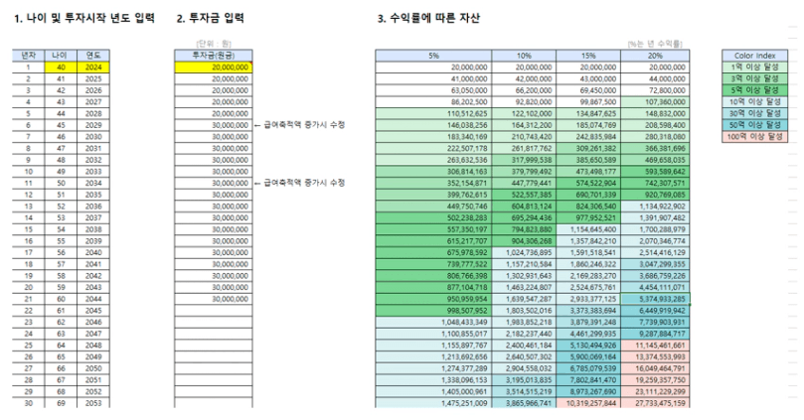The width and height of the screenshot is (804, 420).
Task: Click the 급여축적액 증가시 수정 note beside year 2029
Action: 300,125
